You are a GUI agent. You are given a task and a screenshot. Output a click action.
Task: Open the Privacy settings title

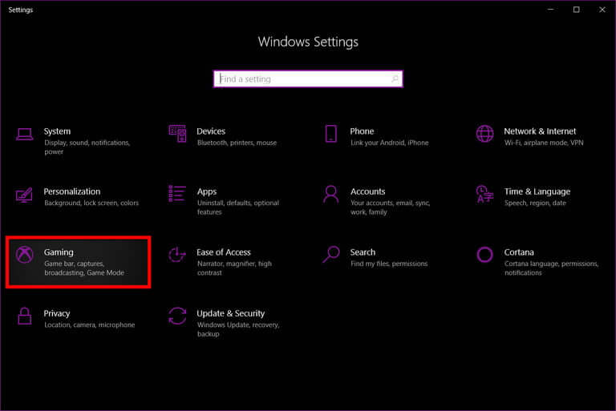pyautogui.click(x=57, y=313)
